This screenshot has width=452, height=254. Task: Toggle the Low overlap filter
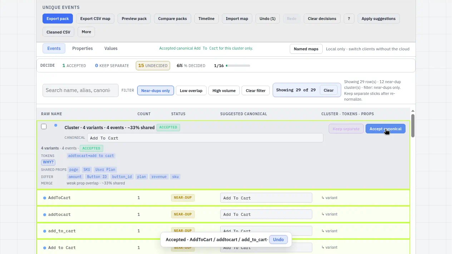[191, 91]
